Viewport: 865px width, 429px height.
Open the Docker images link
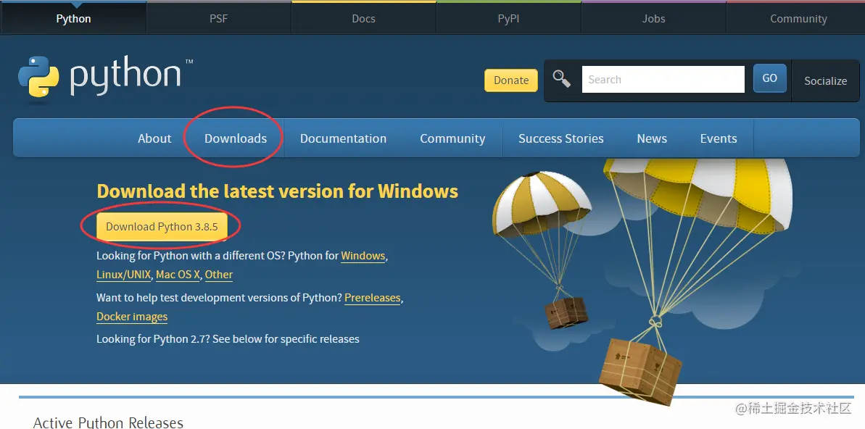pyautogui.click(x=132, y=317)
